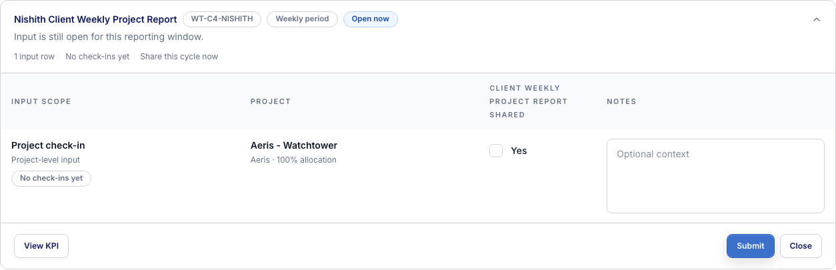
Task: Click the Input Scope column header
Action: pos(41,101)
